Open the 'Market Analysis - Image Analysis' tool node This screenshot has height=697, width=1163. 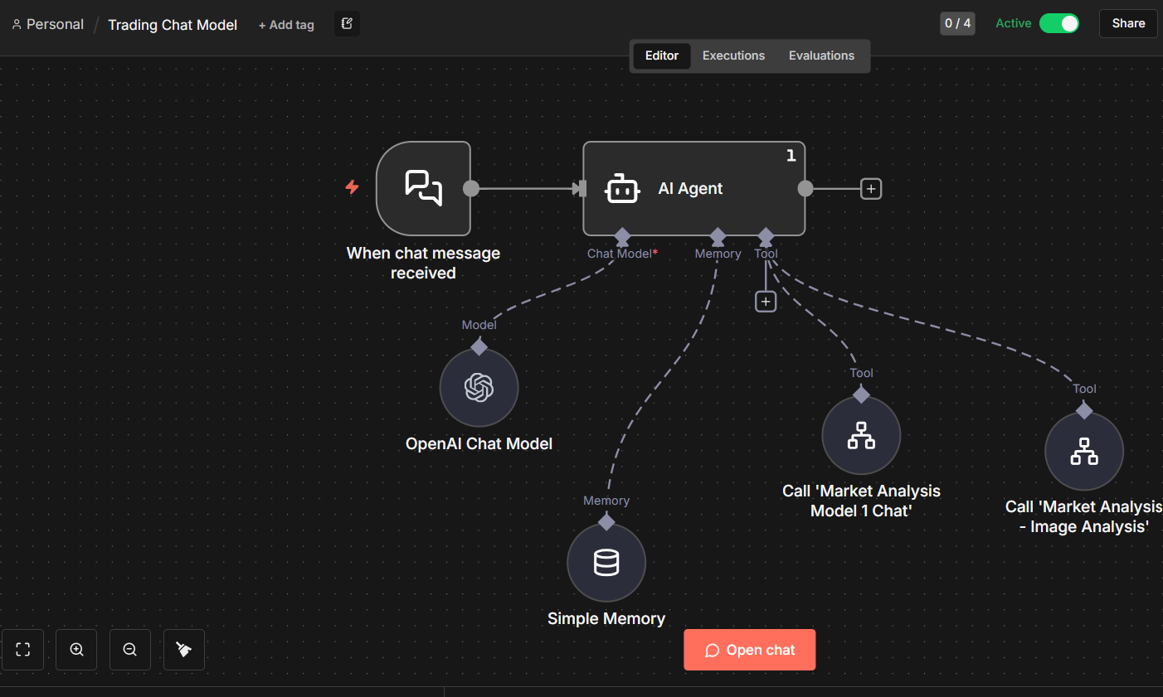[1083, 450]
